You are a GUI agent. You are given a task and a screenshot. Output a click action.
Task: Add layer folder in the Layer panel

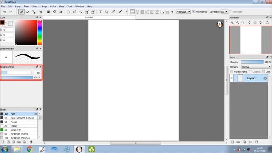[x=238, y=142]
